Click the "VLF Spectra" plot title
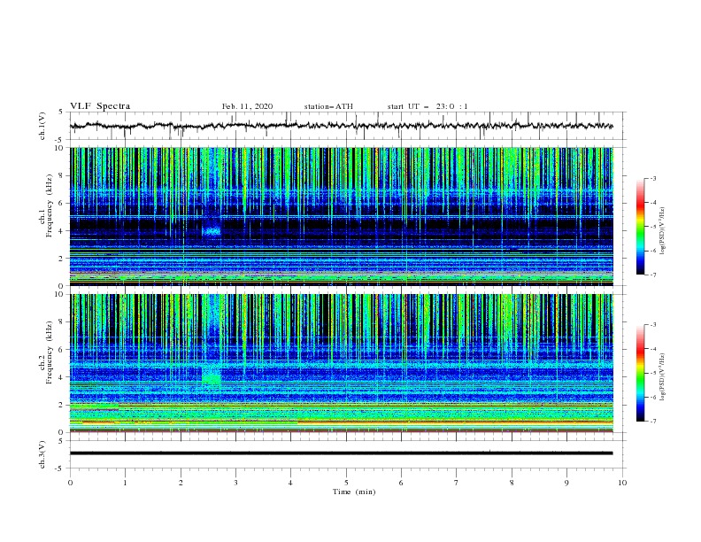Viewport: 701px width, 542px height. [x=100, y=106]
